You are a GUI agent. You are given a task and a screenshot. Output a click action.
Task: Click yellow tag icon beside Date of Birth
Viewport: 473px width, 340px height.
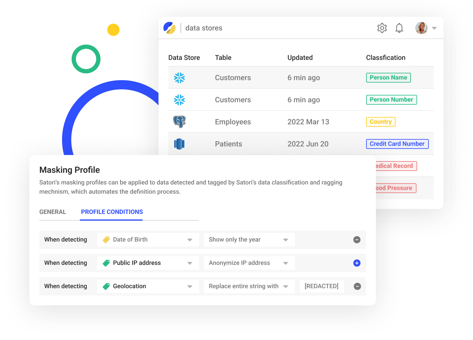coord(106,240)
